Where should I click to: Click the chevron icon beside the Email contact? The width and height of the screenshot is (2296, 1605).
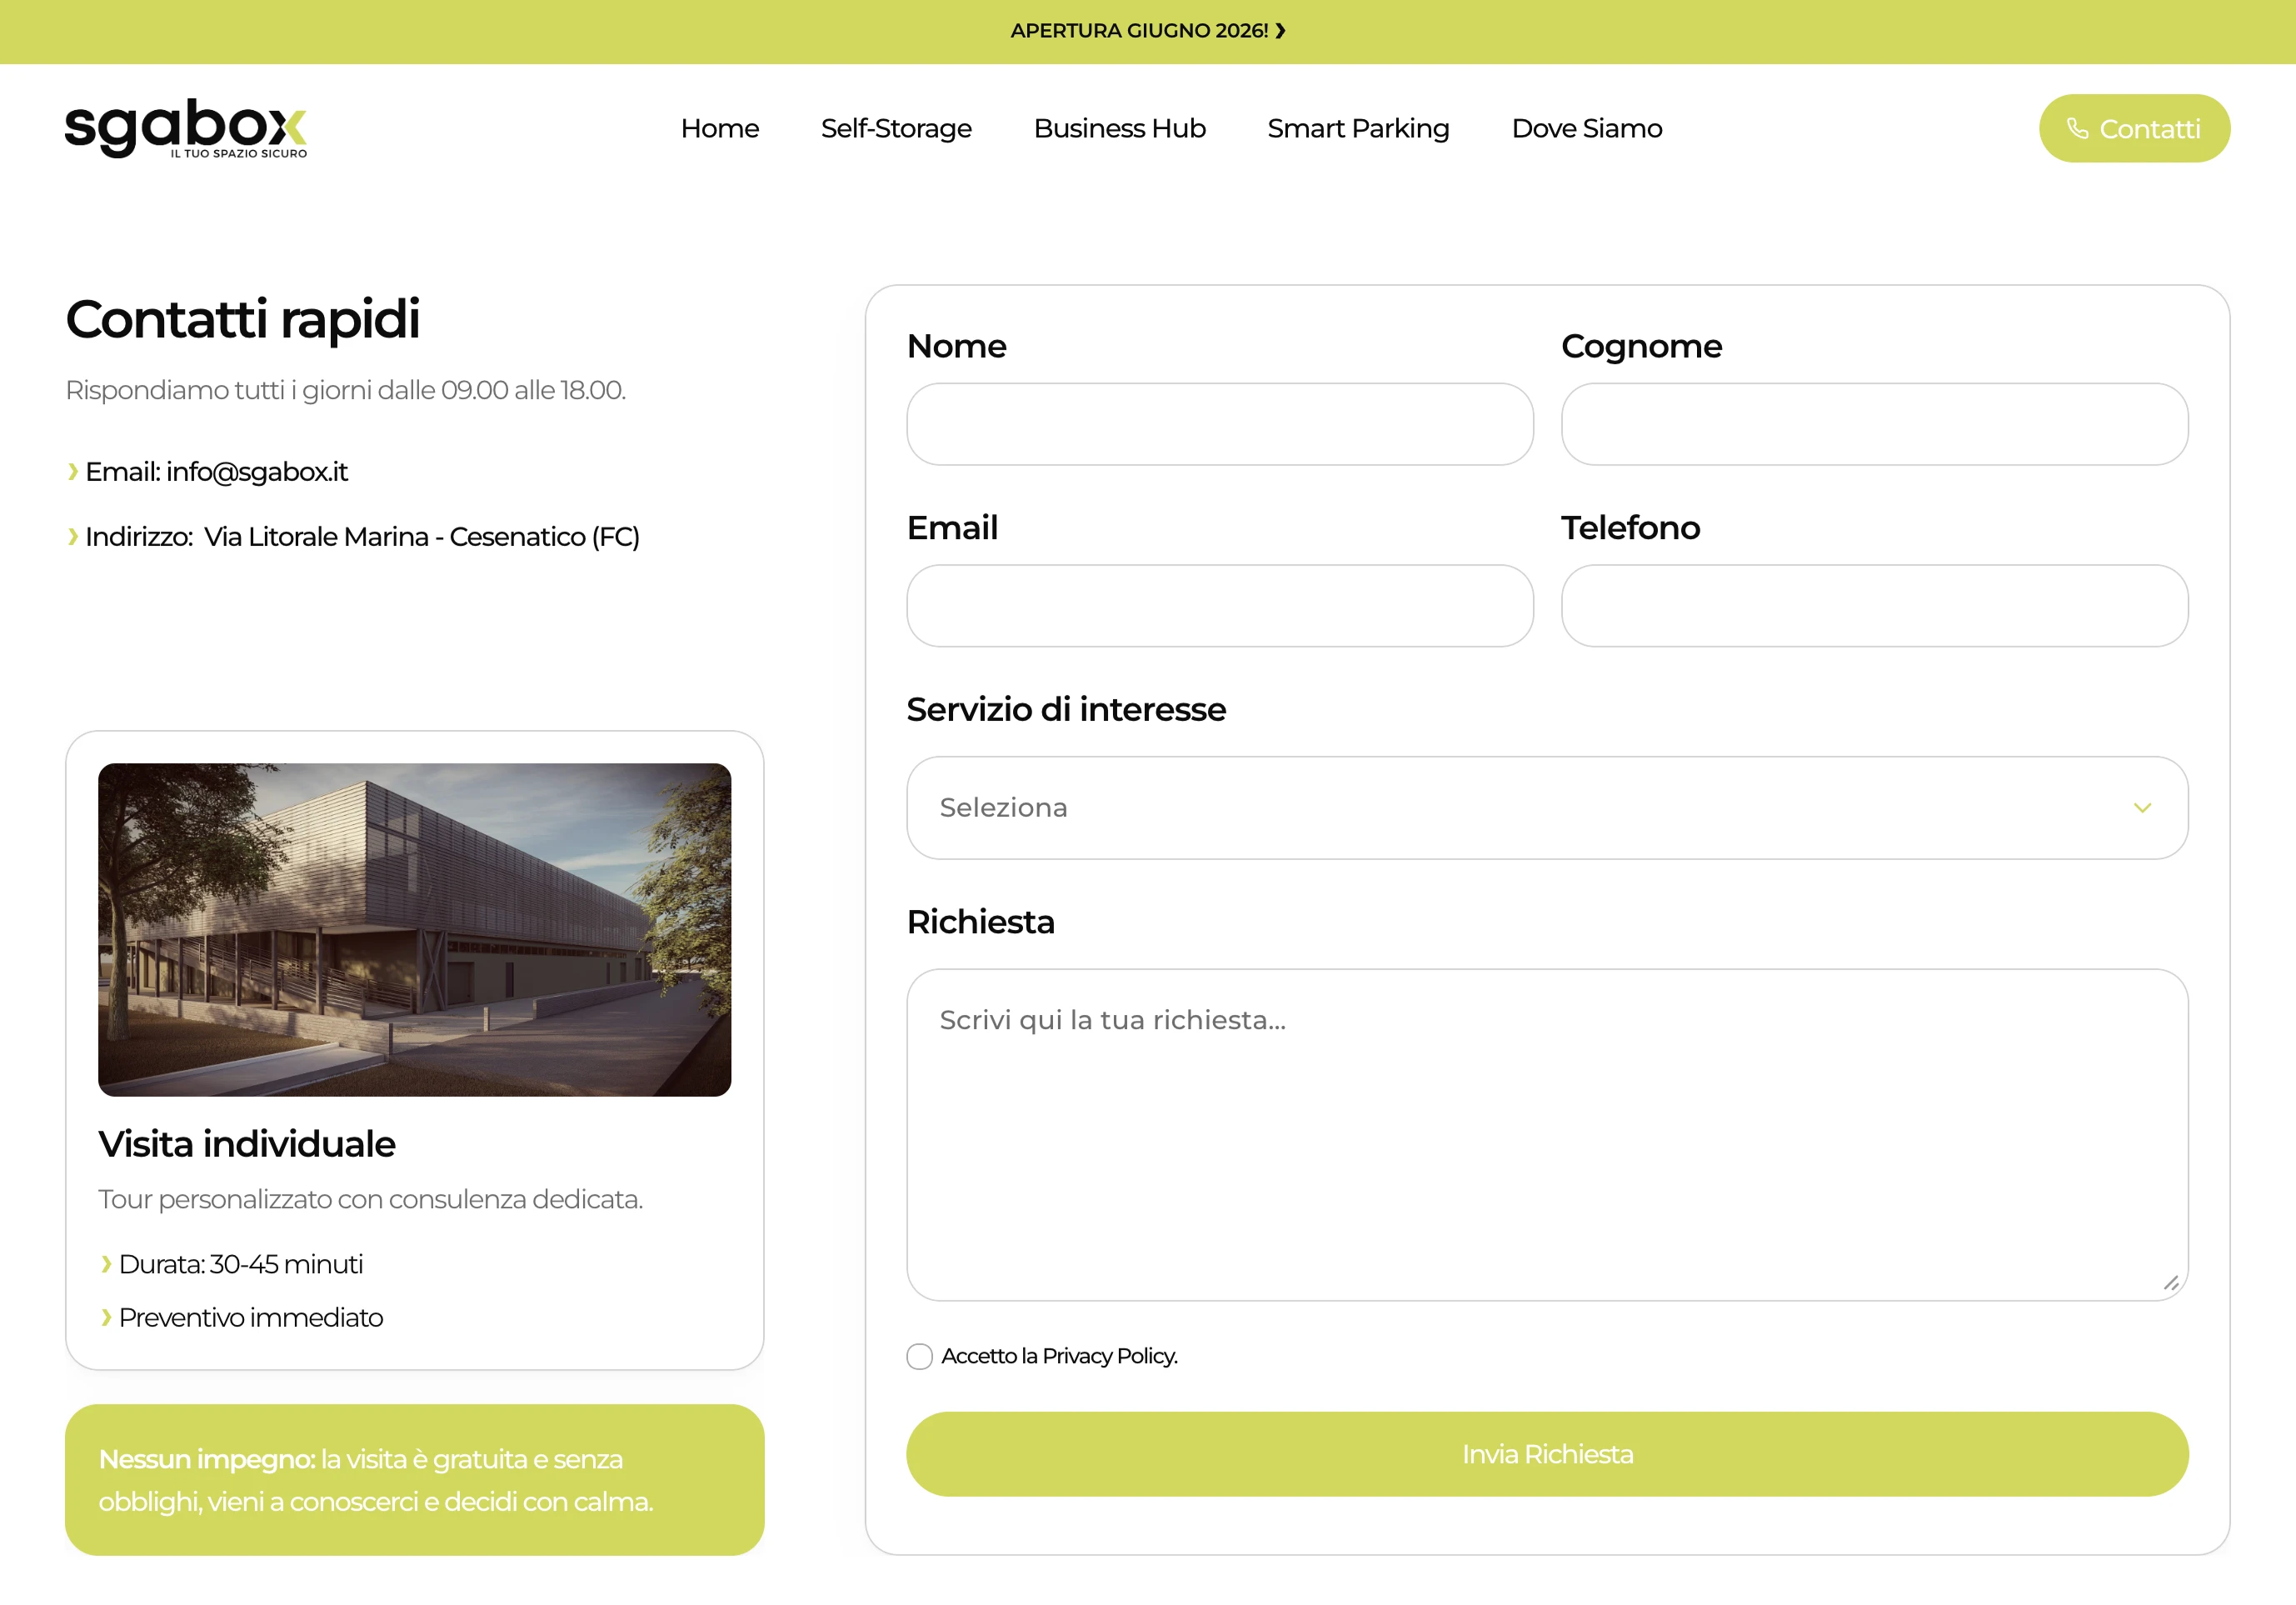[x=72, y=472]
